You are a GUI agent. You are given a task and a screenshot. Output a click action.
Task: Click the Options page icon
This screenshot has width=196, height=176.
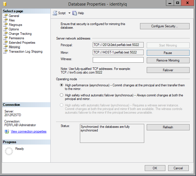pyautogui.click(x=5, y=29)
